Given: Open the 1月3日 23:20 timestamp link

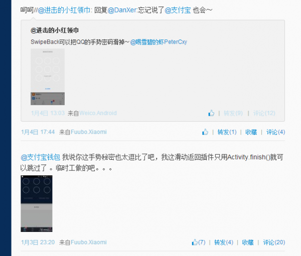Looking at the screenshot, I should pyautogui.click(x=38, y=242).
